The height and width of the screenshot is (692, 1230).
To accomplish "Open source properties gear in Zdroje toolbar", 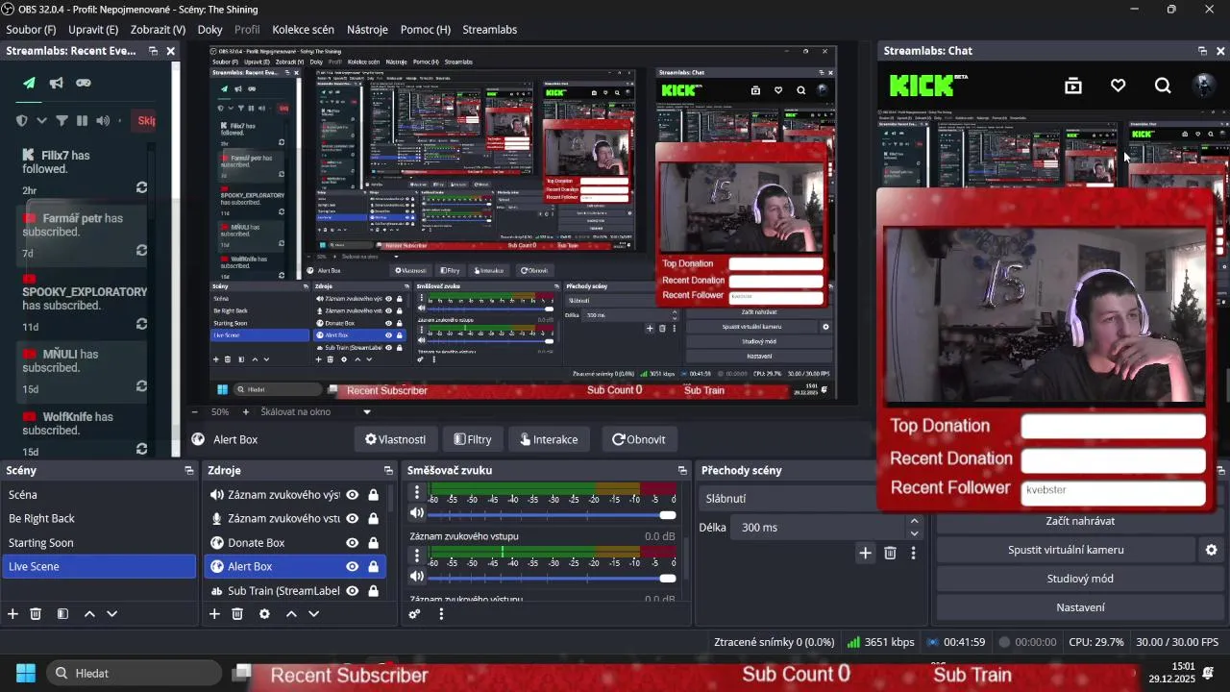I will (264, 613).
